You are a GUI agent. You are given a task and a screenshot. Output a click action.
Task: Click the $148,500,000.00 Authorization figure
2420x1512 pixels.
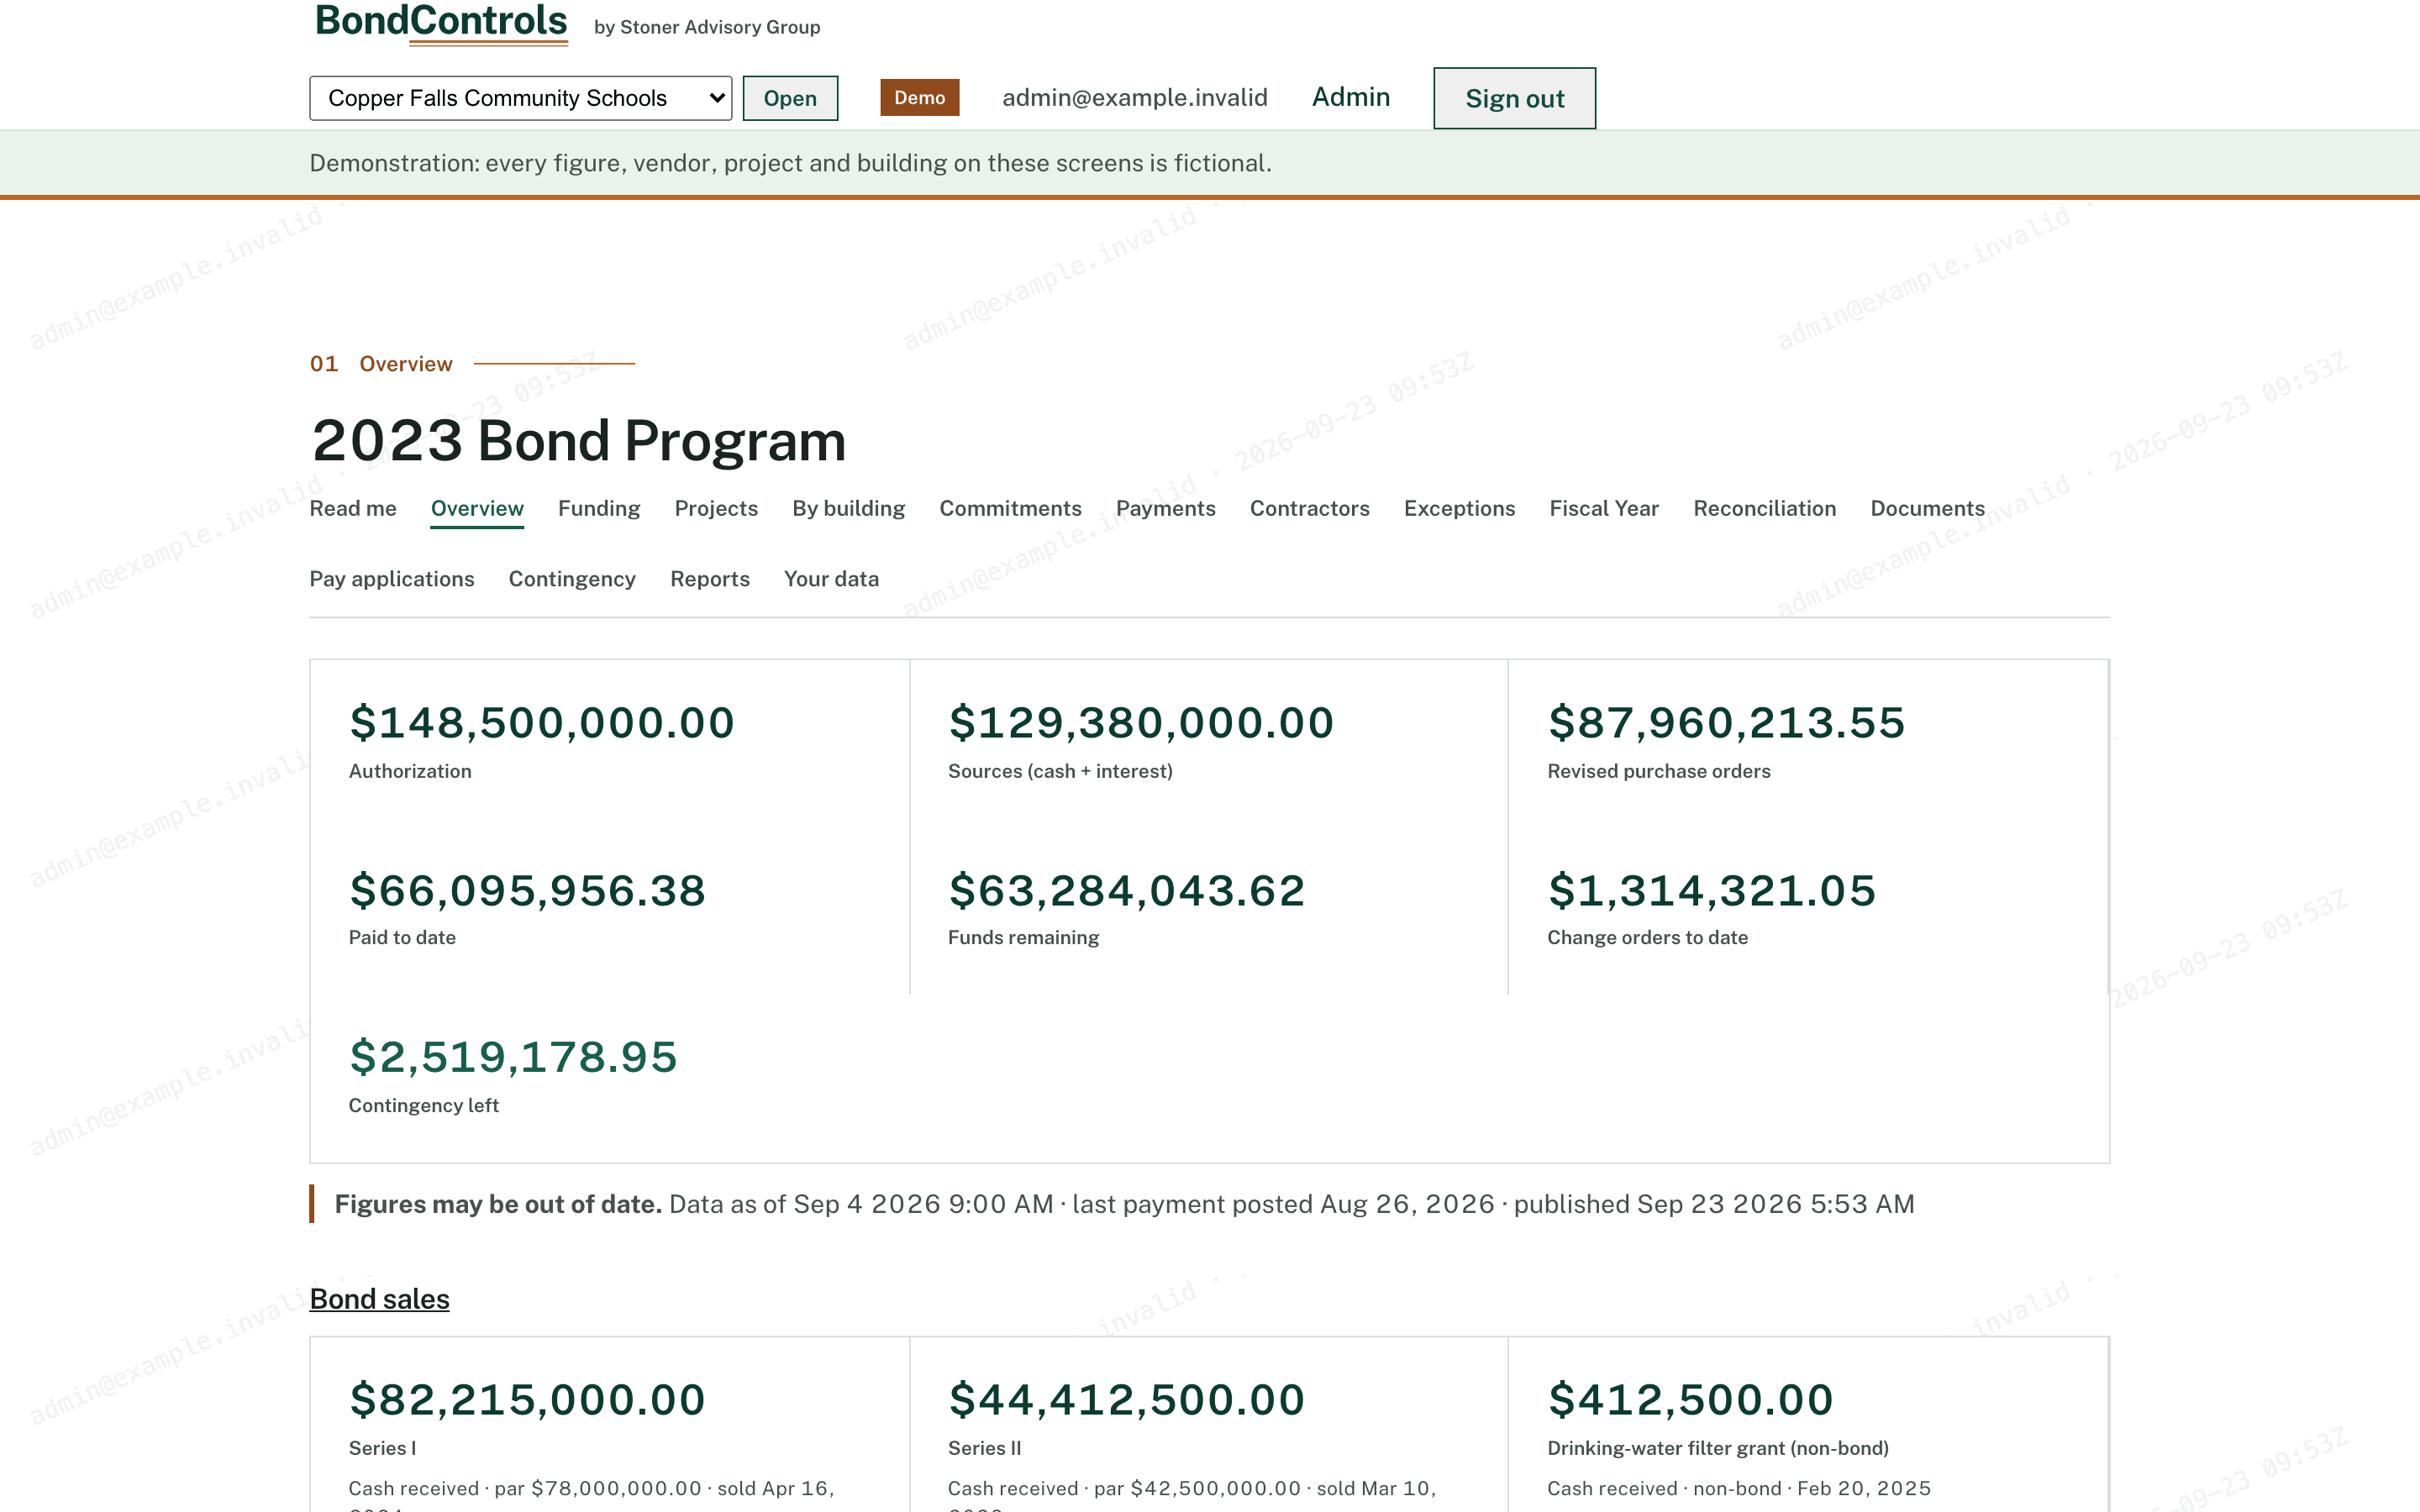pyautogui.click(x=542, y=723)
